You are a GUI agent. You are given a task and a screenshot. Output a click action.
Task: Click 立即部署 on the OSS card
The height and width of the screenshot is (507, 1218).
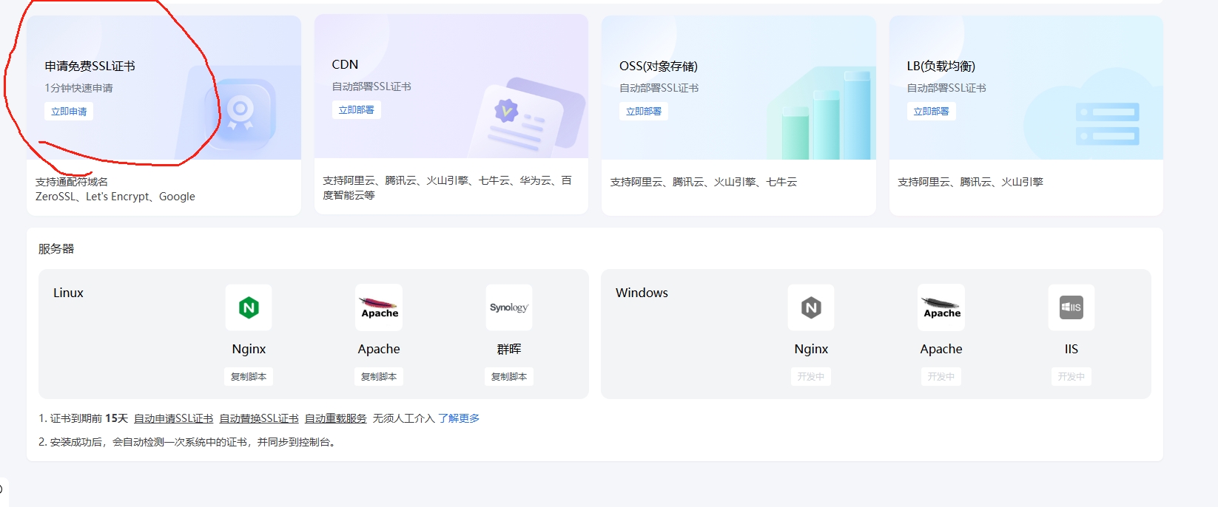pos(644,112)
